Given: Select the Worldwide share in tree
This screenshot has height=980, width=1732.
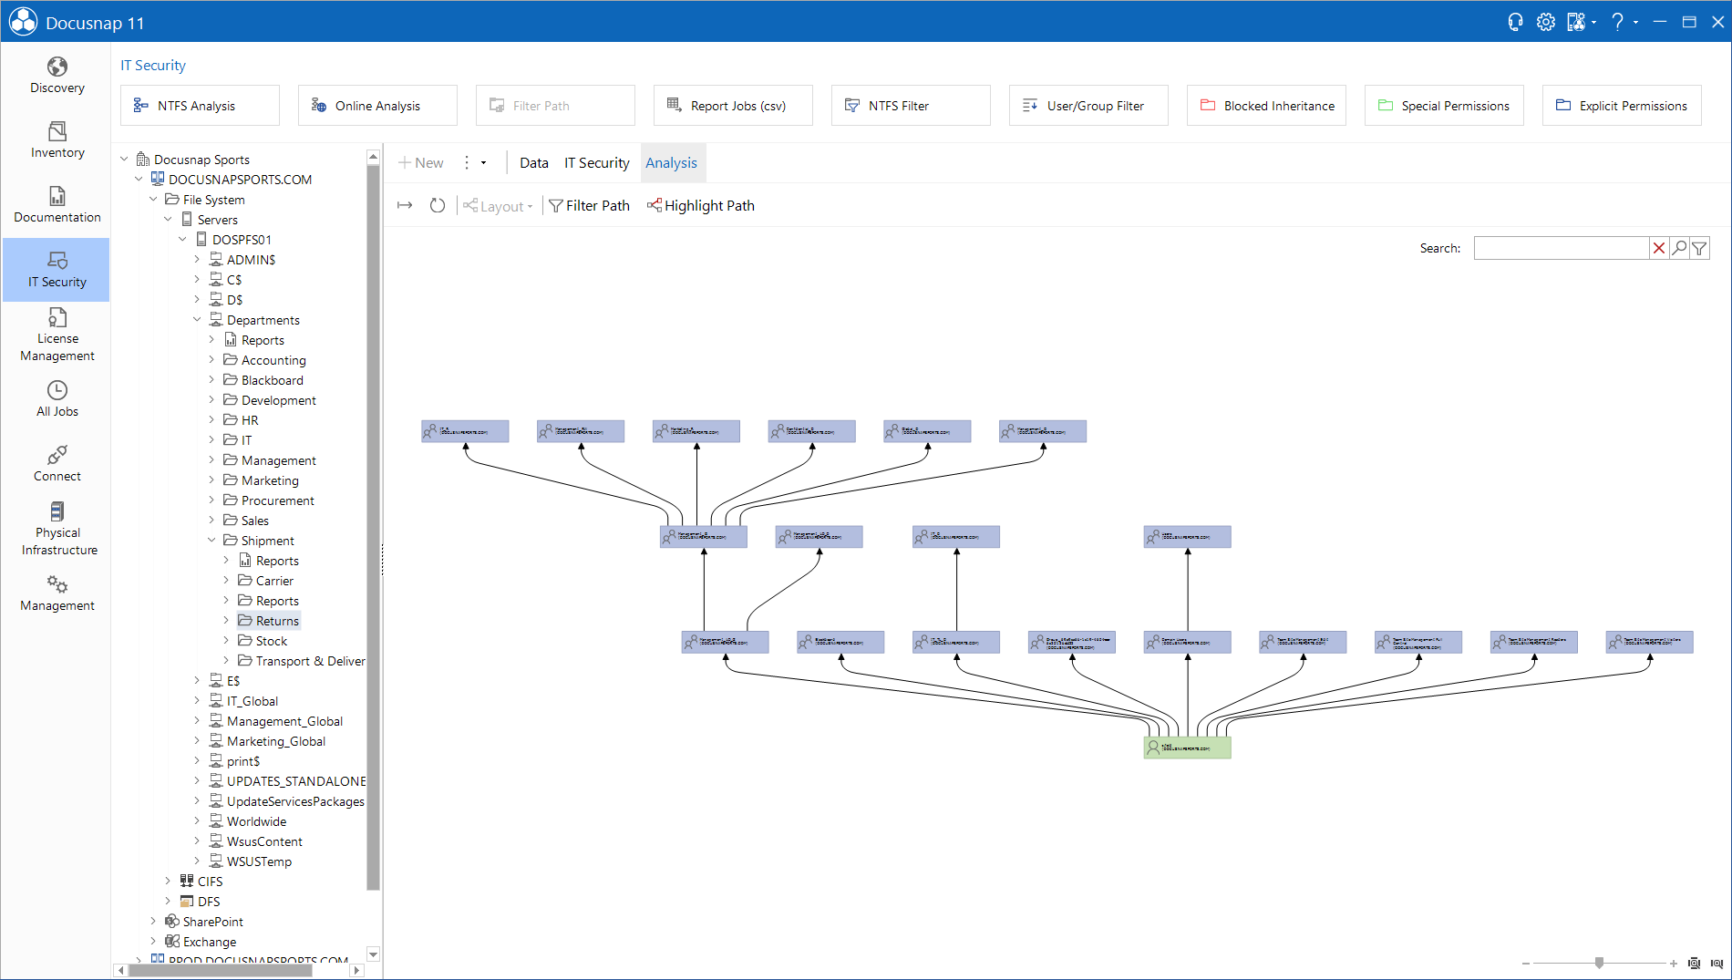Looking at the screenshot, I should [x=256, y=821].
